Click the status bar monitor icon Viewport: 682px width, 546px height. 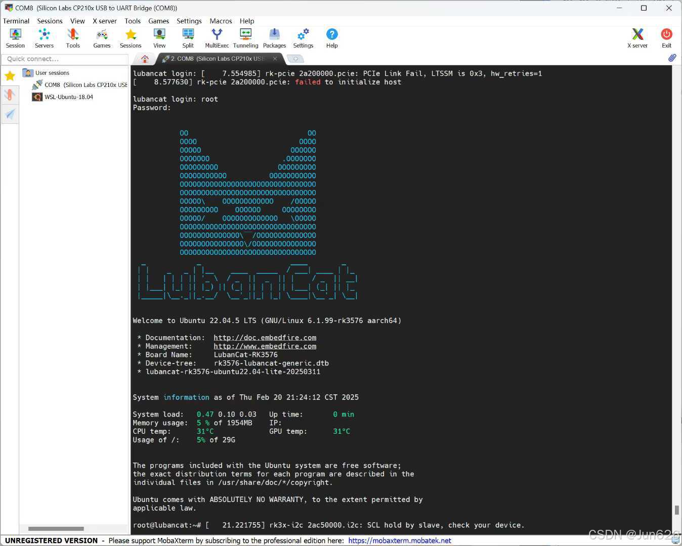point(675,540)
